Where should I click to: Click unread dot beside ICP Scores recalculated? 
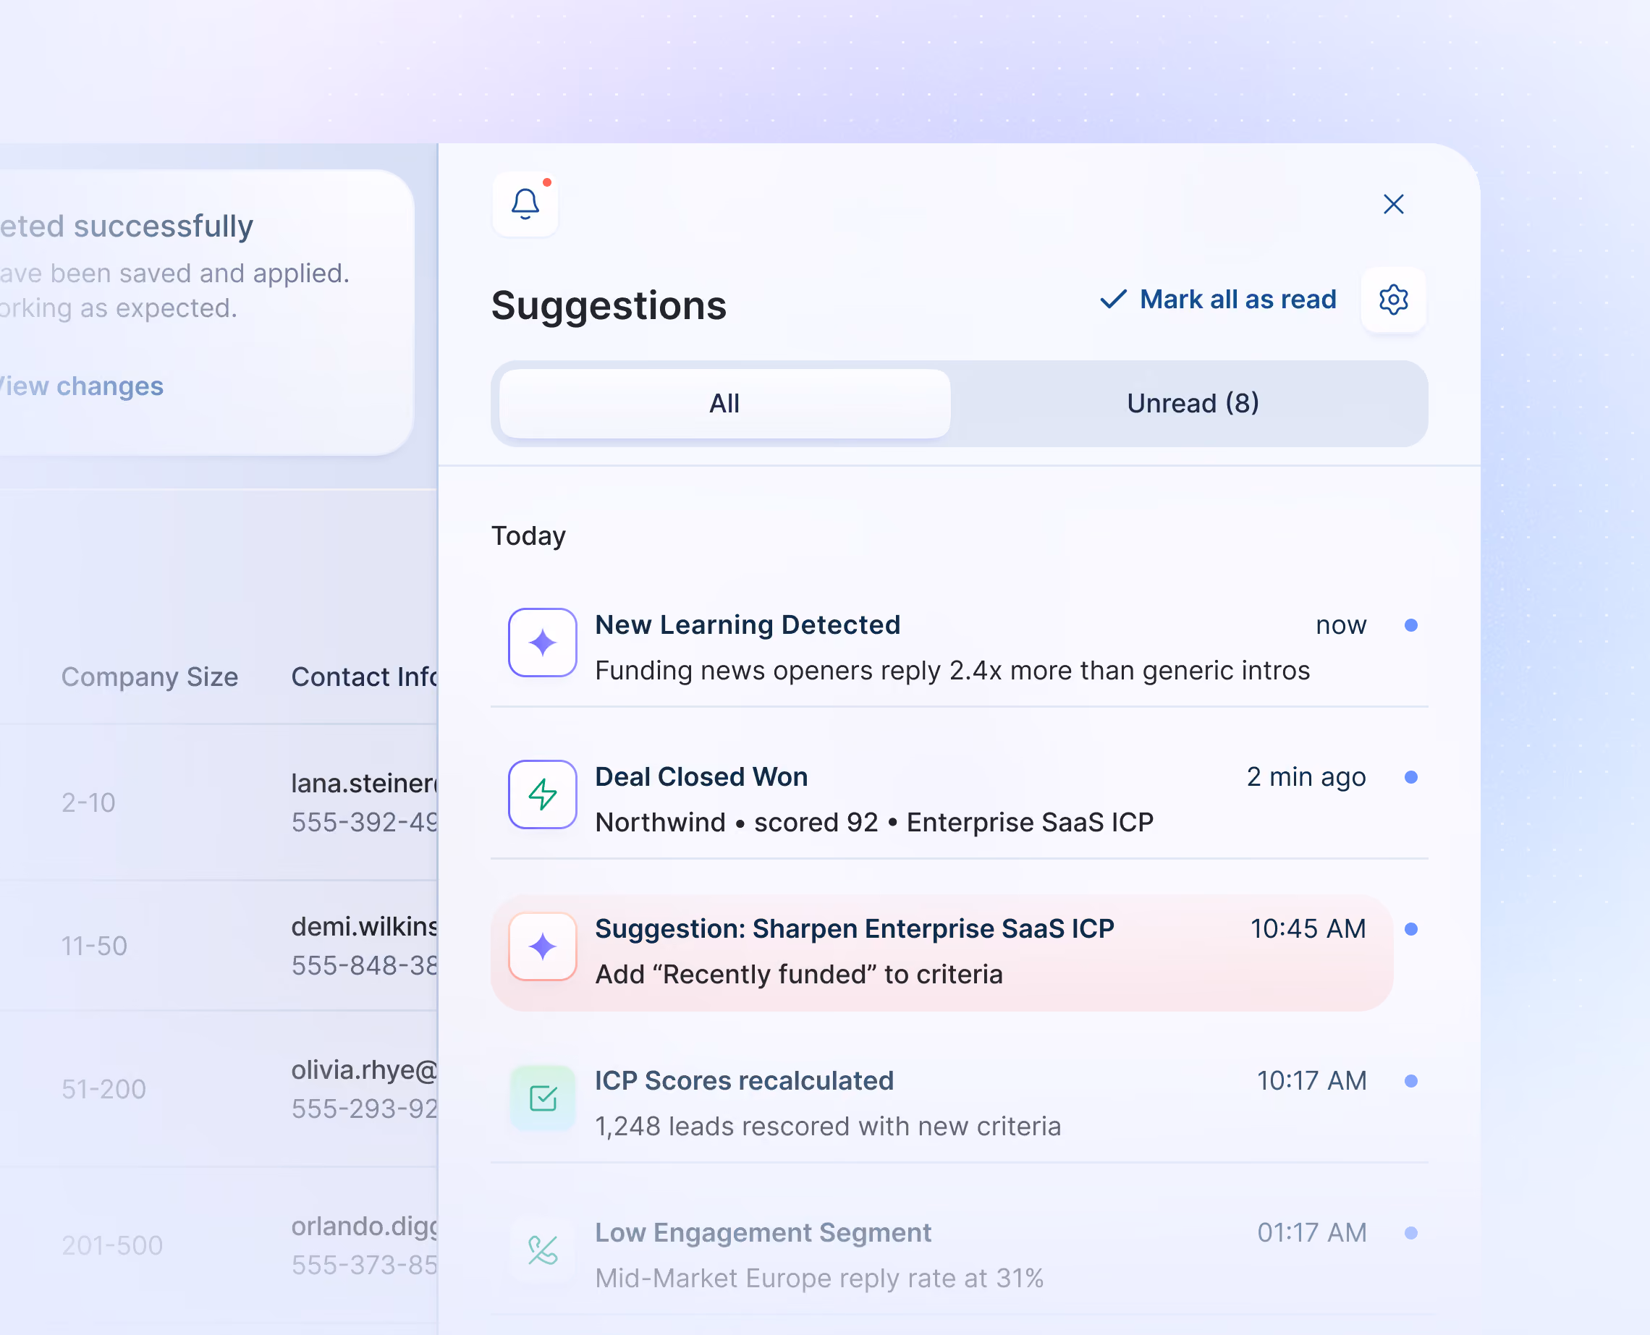[1410, 1081]
